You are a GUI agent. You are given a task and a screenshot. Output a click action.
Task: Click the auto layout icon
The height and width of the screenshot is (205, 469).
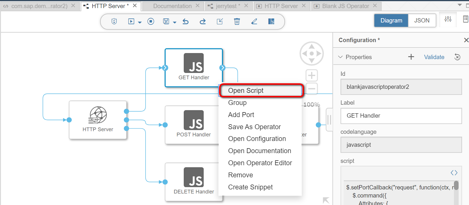click(271, 21)
